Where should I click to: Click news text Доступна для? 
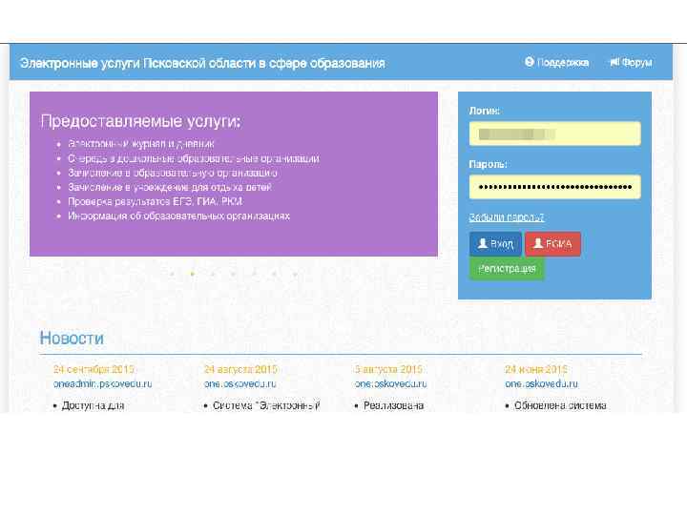point(93,405)
